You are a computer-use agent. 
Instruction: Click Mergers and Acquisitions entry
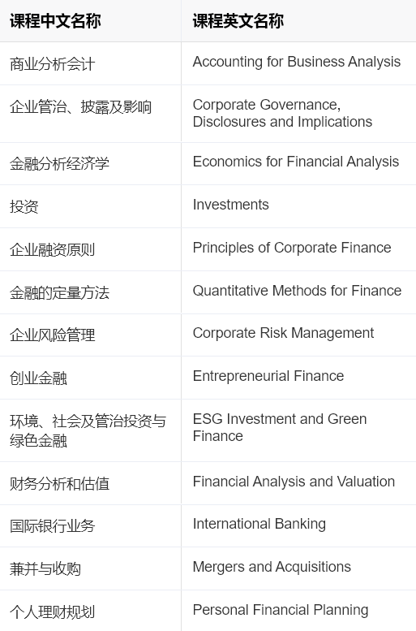click(x=272, y=567)
